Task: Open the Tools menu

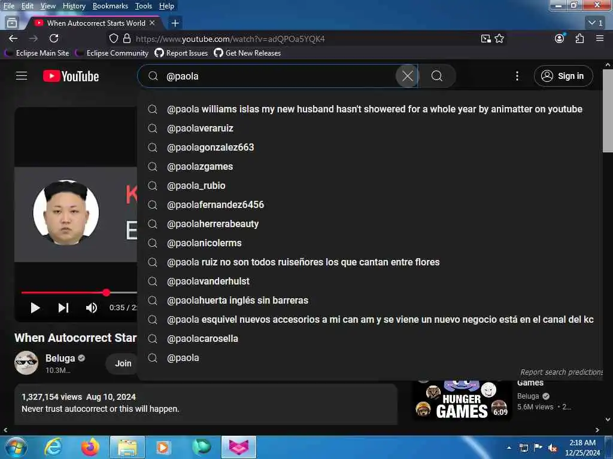Action: 144,6
